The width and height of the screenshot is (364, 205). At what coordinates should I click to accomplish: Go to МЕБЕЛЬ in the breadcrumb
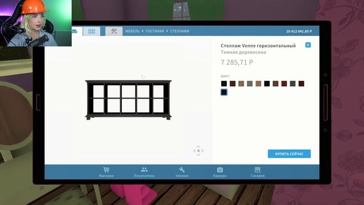pos(133,31)
